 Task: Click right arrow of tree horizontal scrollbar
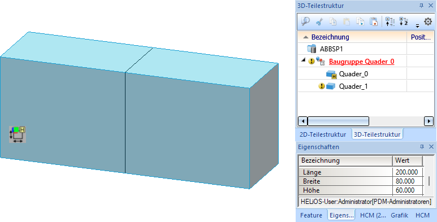[x=429, y=121]
